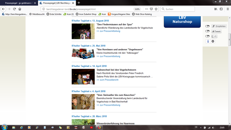Reset the 110% zoom level badge
Viewport: 231px width, 130px height.
(137, 9)
